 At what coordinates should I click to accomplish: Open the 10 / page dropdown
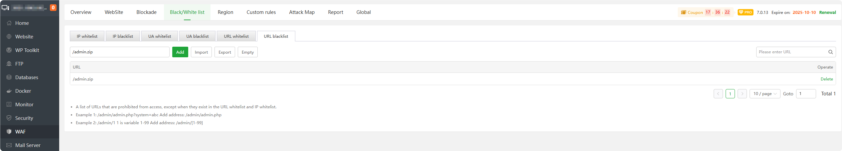pos(765,94)
